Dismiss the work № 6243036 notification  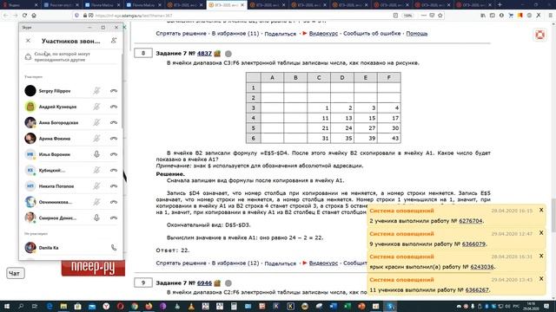point(541,256)
